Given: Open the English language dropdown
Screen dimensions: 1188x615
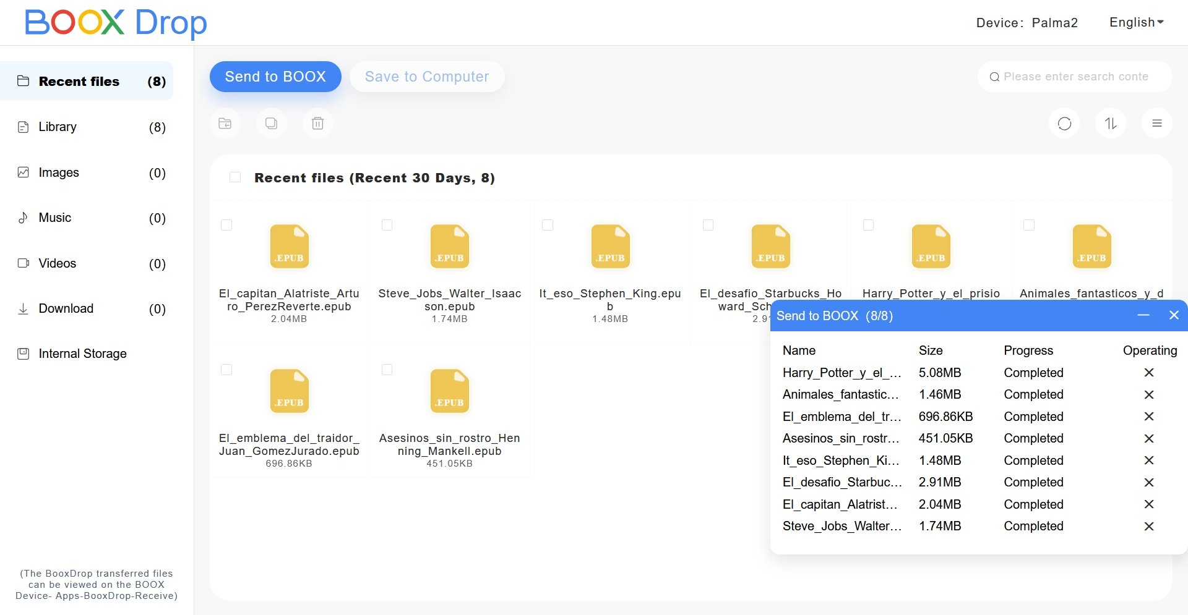Looking at the screenshot, I should [1137, 22].
